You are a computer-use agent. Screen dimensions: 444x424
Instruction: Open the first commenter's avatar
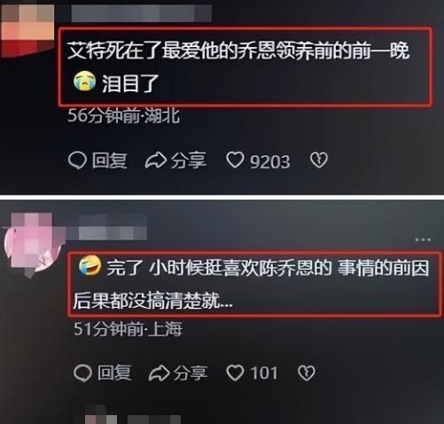pos(27,29)
